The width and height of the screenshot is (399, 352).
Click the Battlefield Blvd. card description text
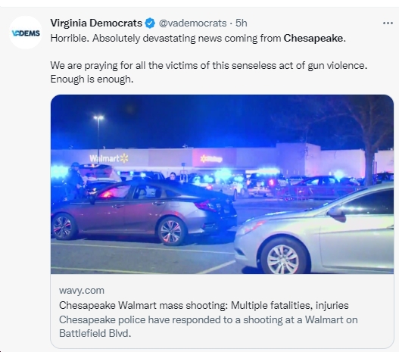[95, 333]
